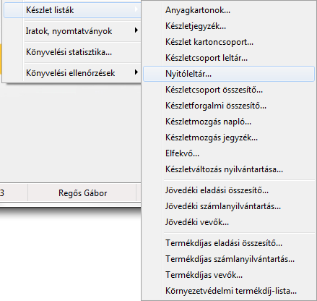
Task: Choose Készletforgalmi összesítő...
Action: (229, 106)
